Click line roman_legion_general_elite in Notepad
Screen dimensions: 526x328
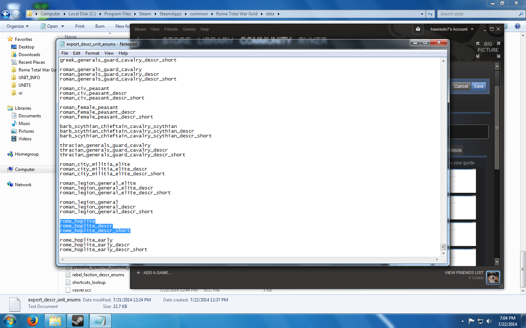[98, 183]
